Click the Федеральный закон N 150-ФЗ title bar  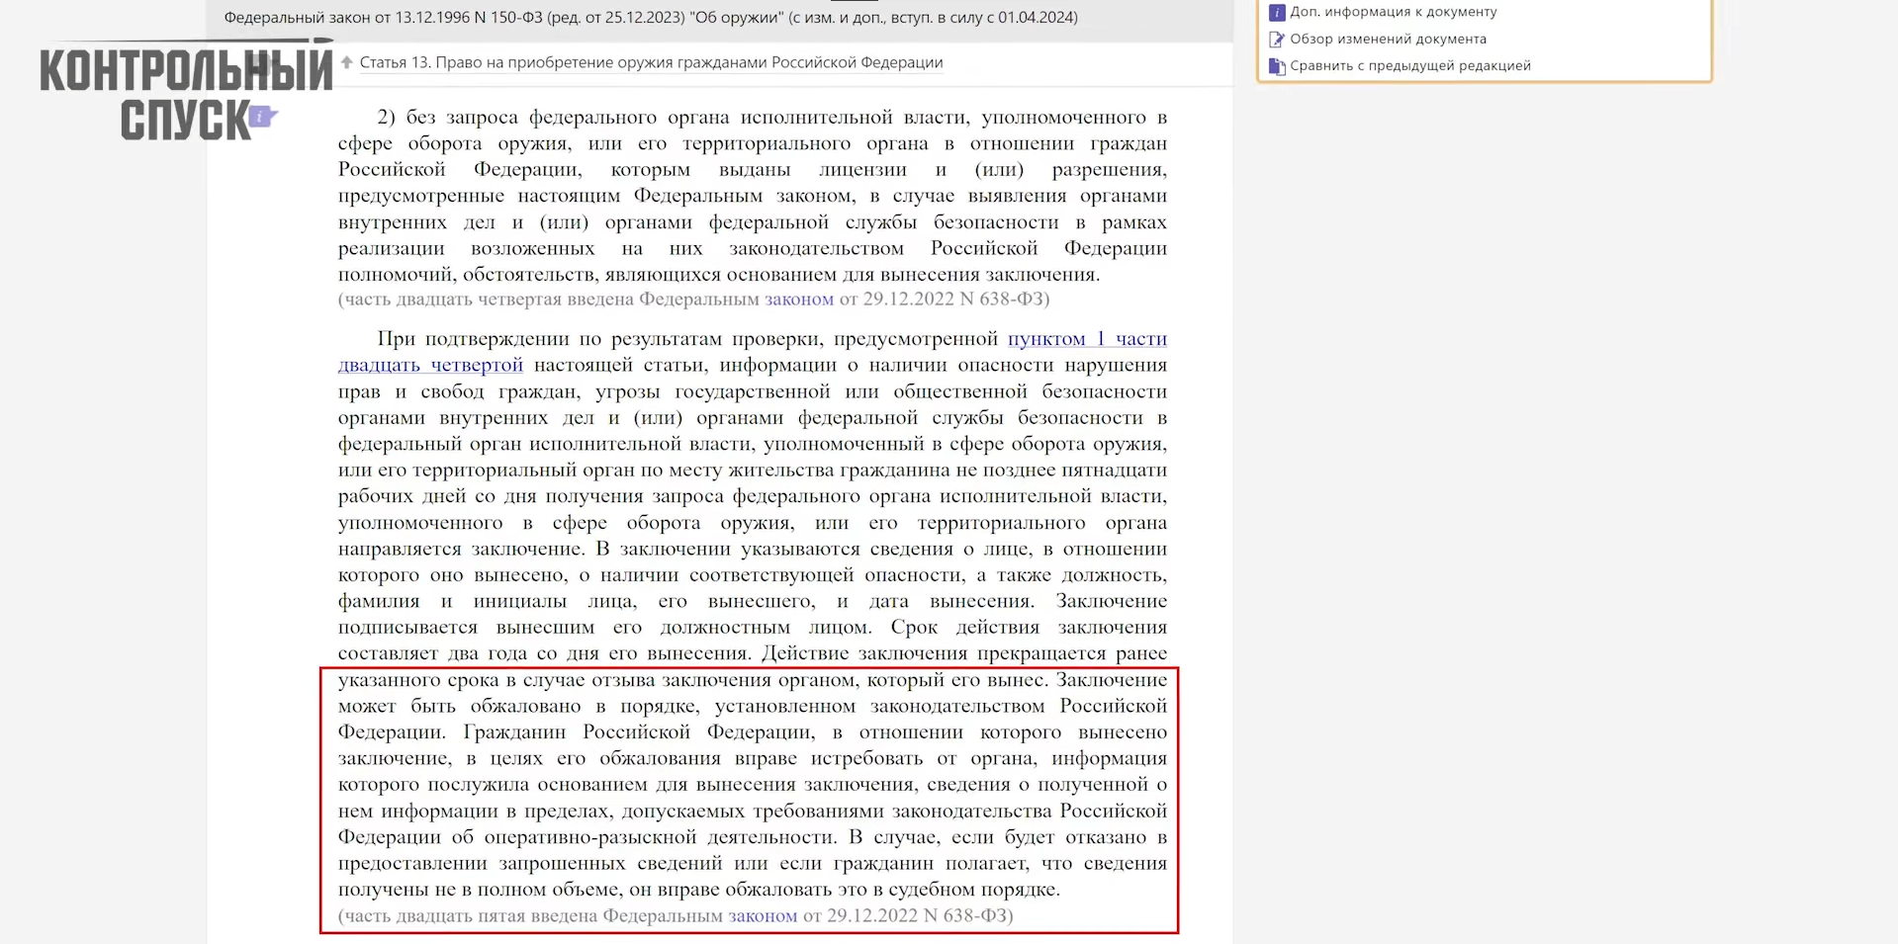pos(650,17)
